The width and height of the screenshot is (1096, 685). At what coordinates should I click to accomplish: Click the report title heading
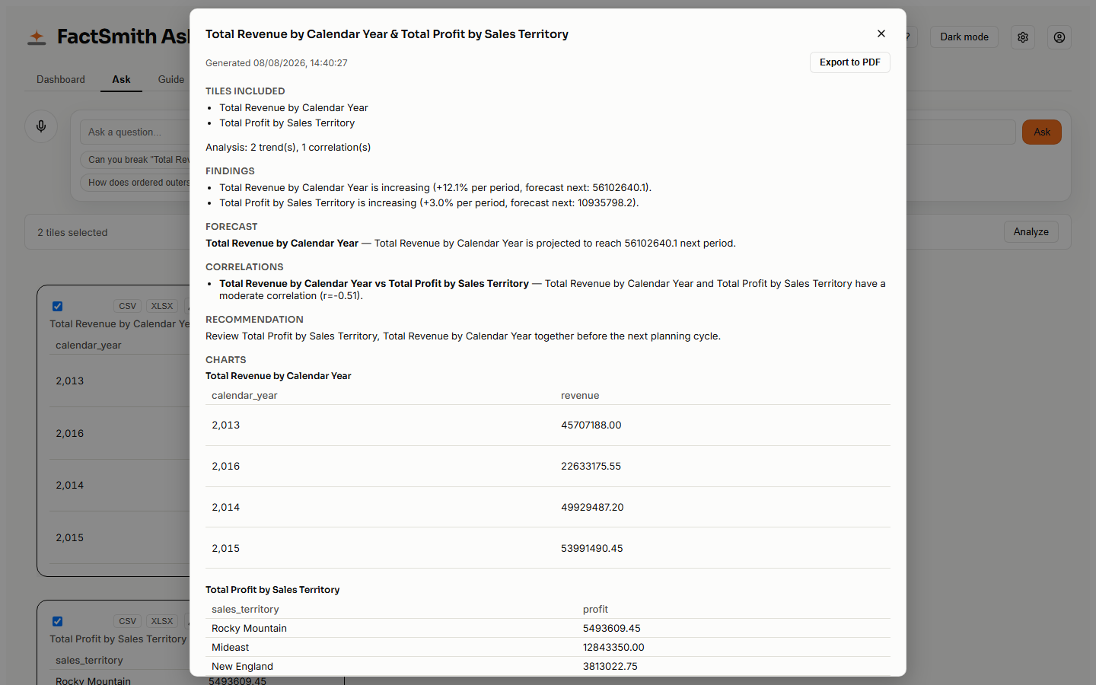coord(387,33)
